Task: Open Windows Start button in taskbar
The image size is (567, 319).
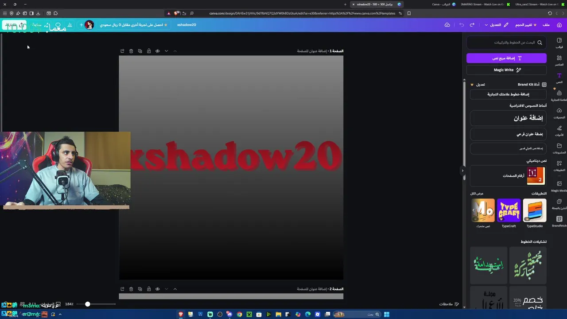Action: 387,315
